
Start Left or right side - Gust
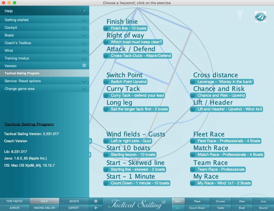click(128, 141)
